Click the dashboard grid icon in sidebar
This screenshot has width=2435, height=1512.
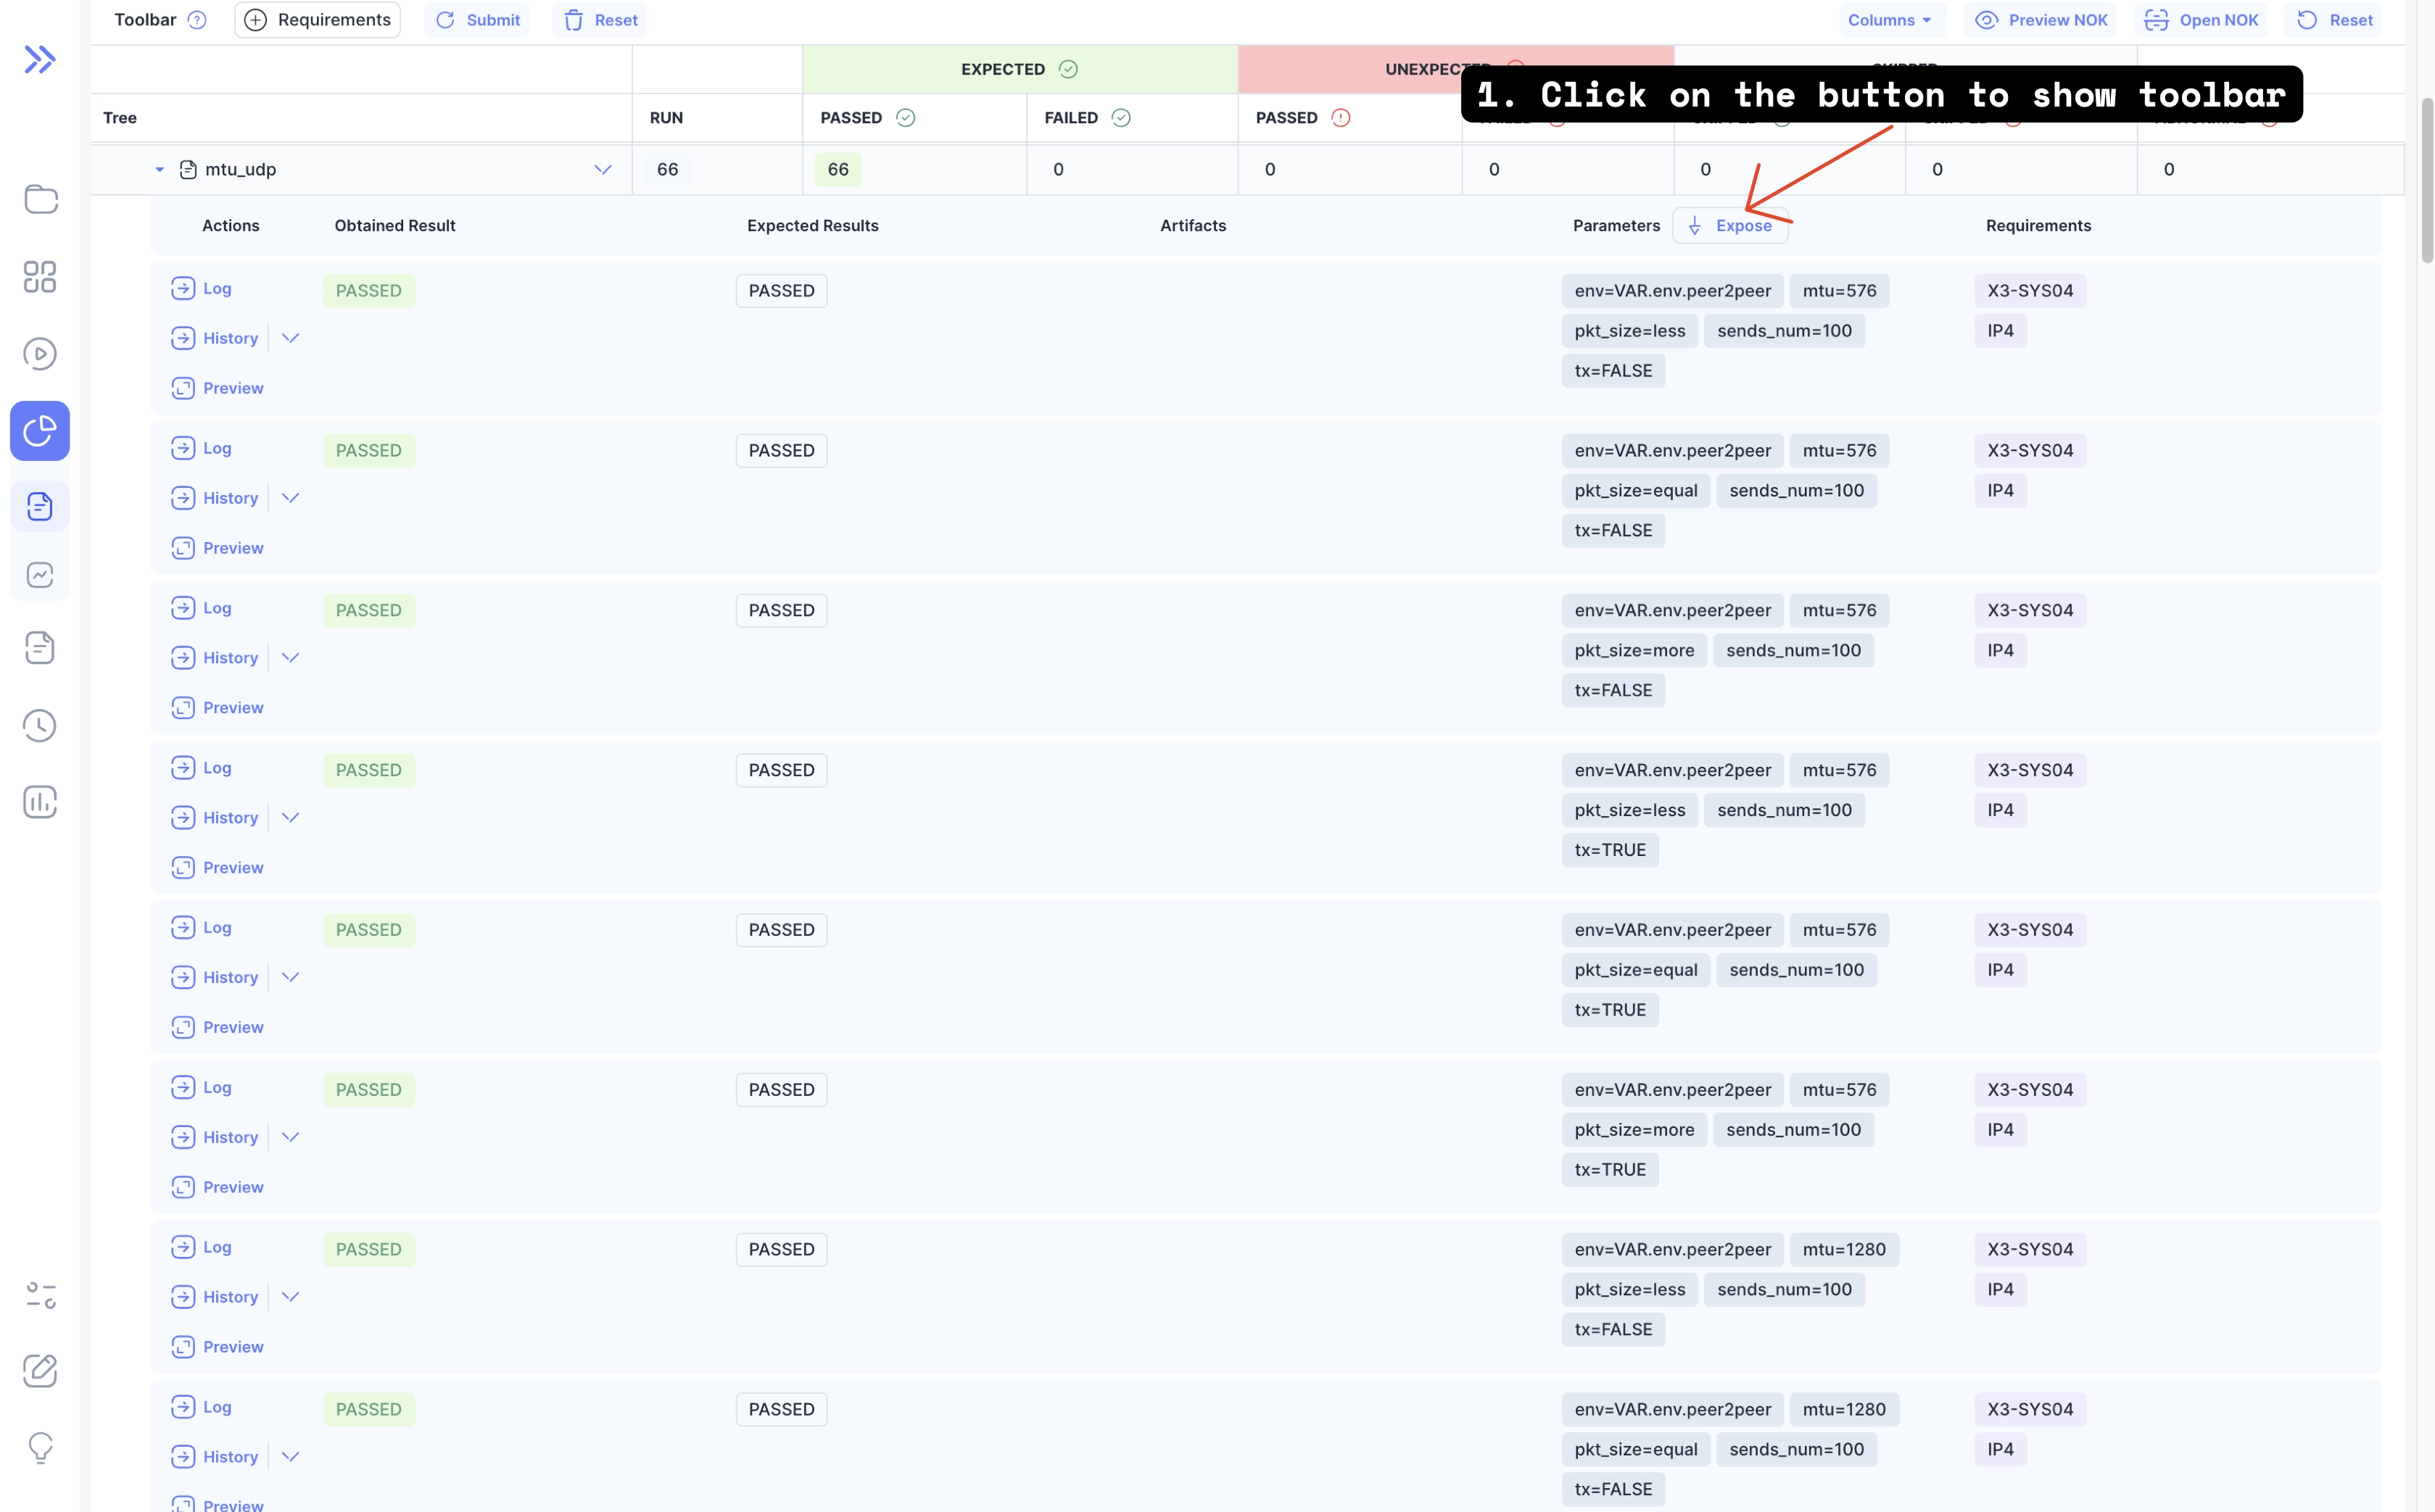tap(40, 277)
